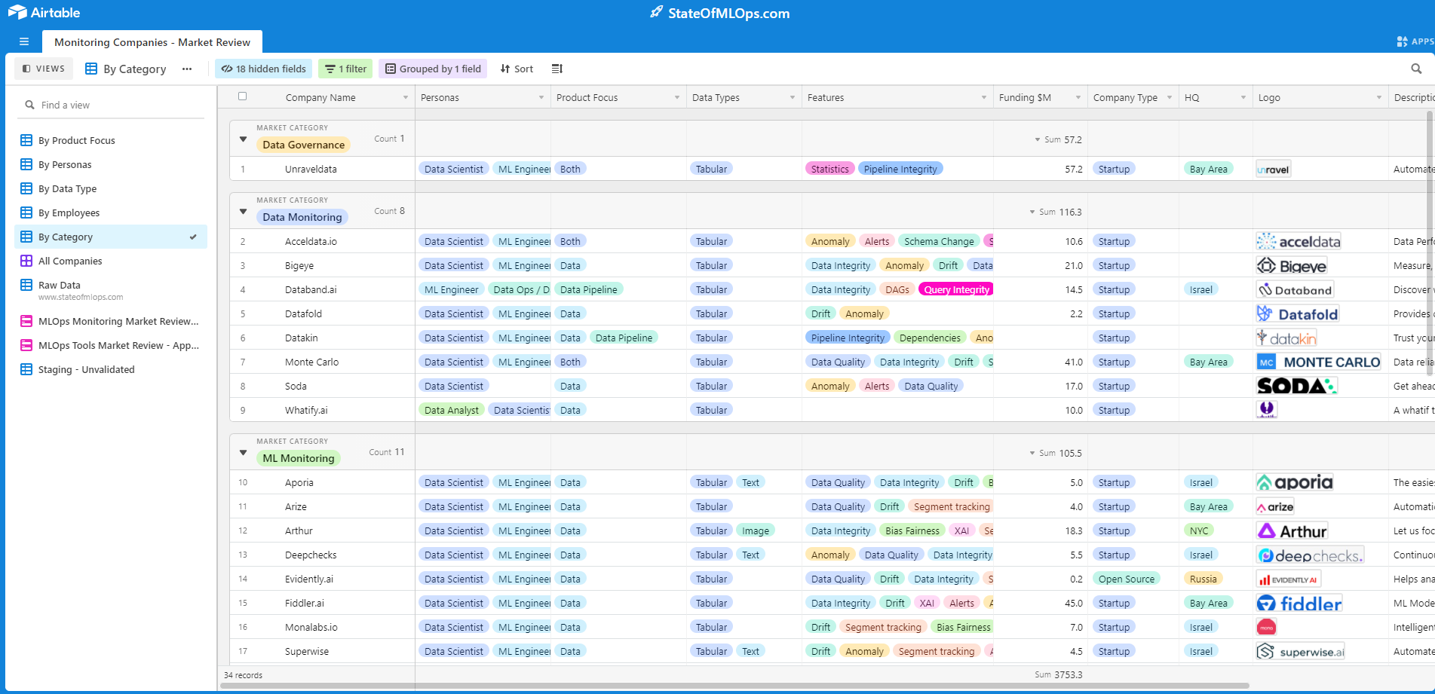1435x694 pixels.
Task: Open the Arthur logo thumbnail
Action: pyautogui.click(x=1292, y=530)
